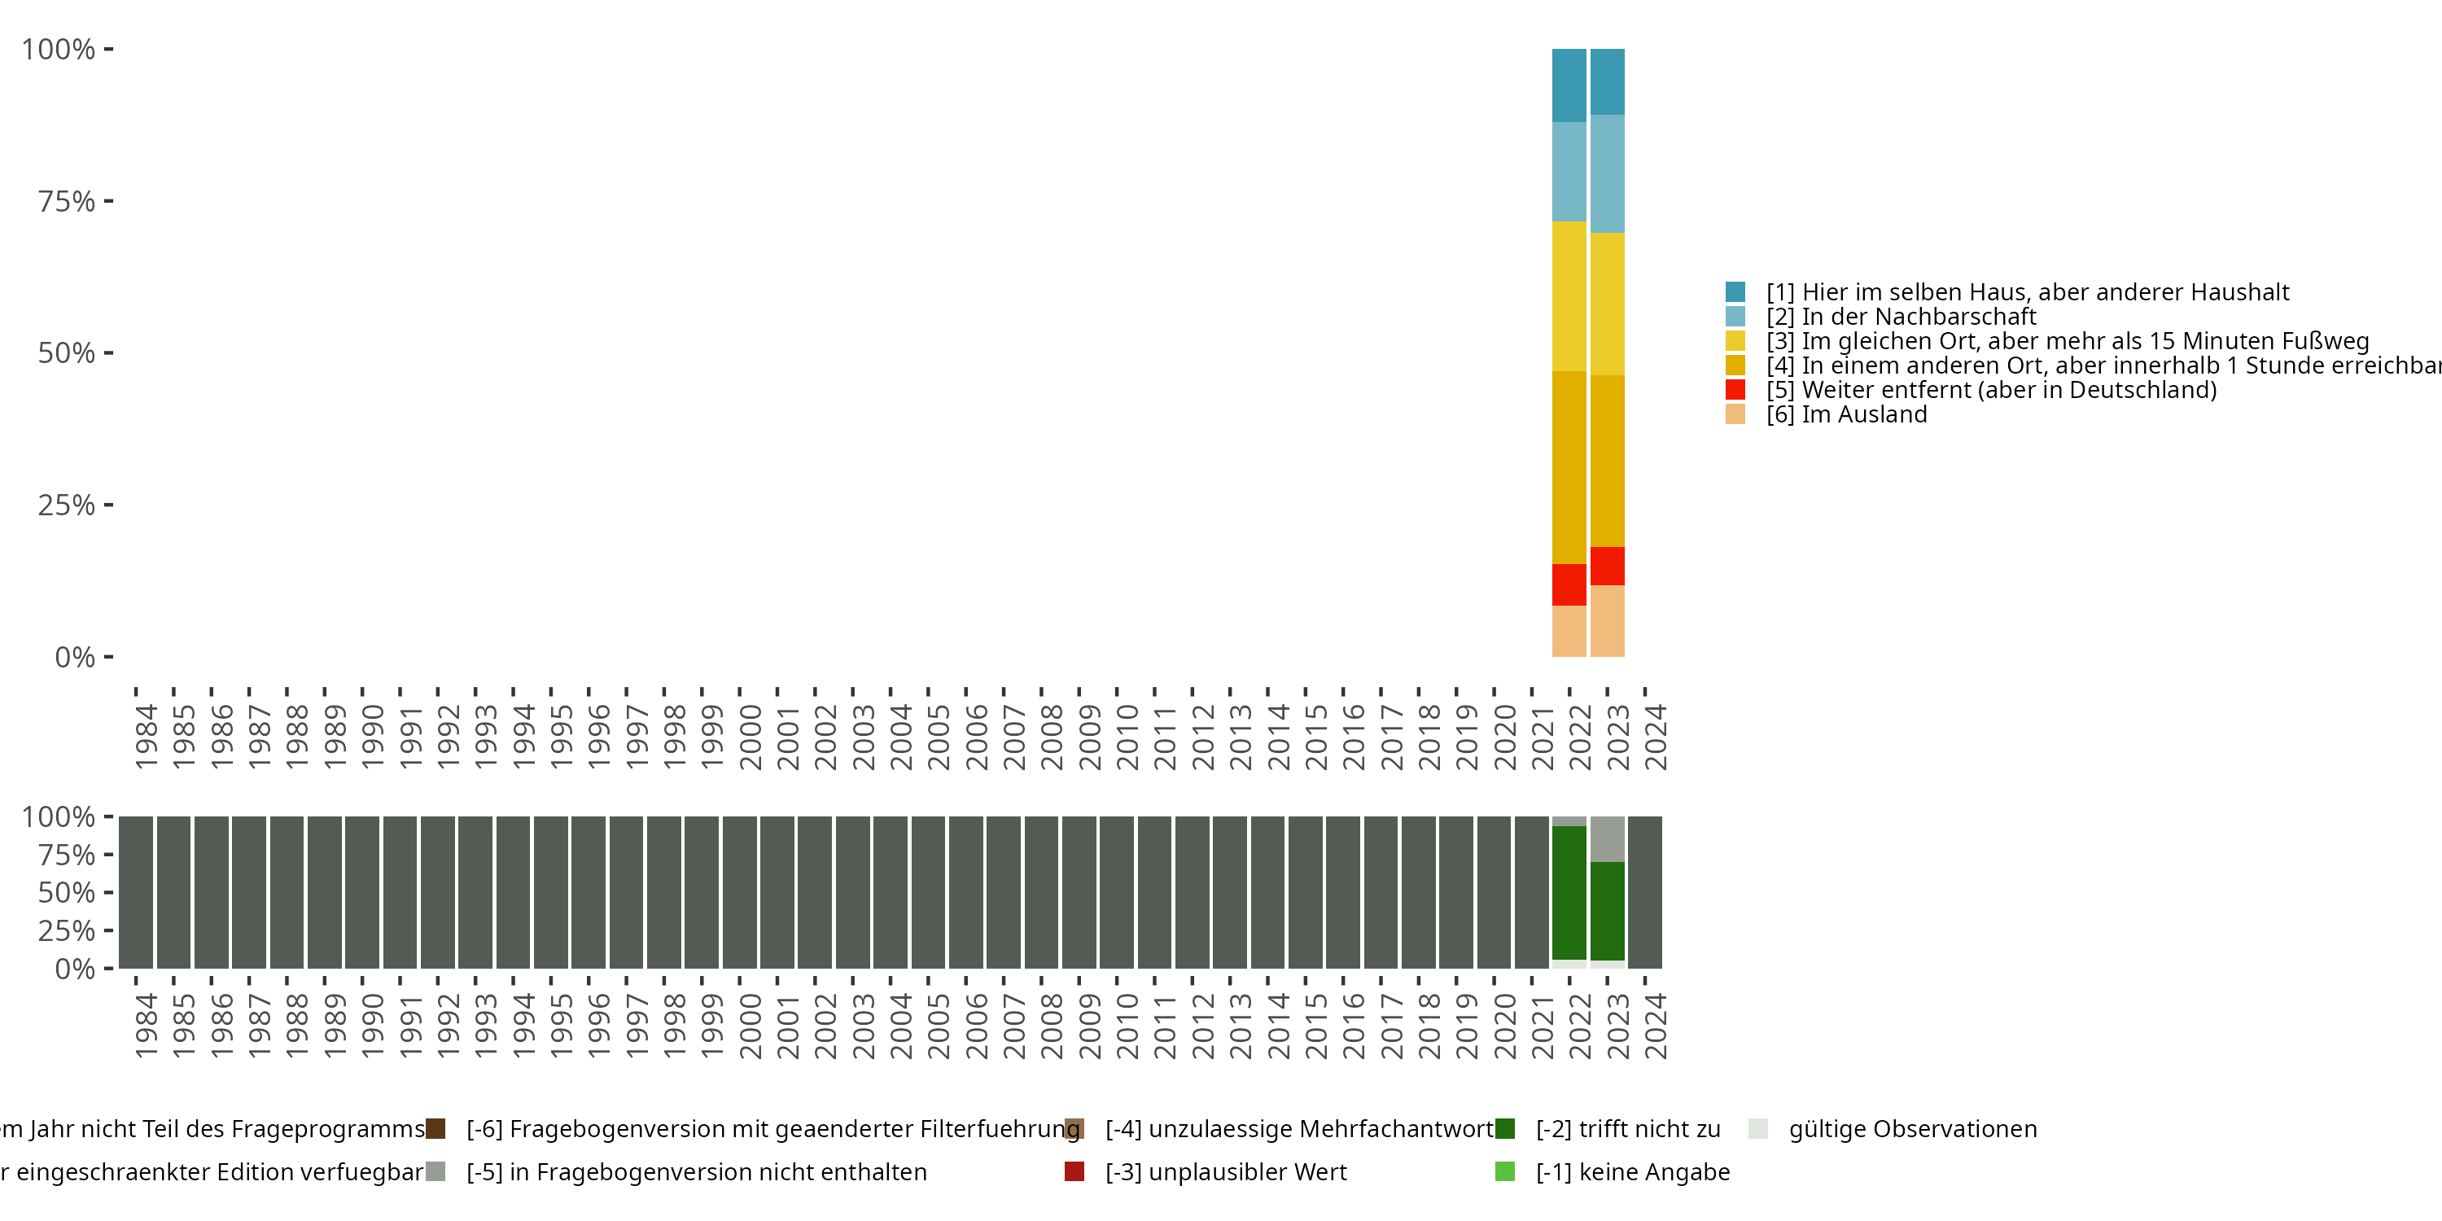The width and height of the screenshot is (2442, 1221).
Task: Click the 2024 grey bar in lower chart
Action: point(1645,892)
